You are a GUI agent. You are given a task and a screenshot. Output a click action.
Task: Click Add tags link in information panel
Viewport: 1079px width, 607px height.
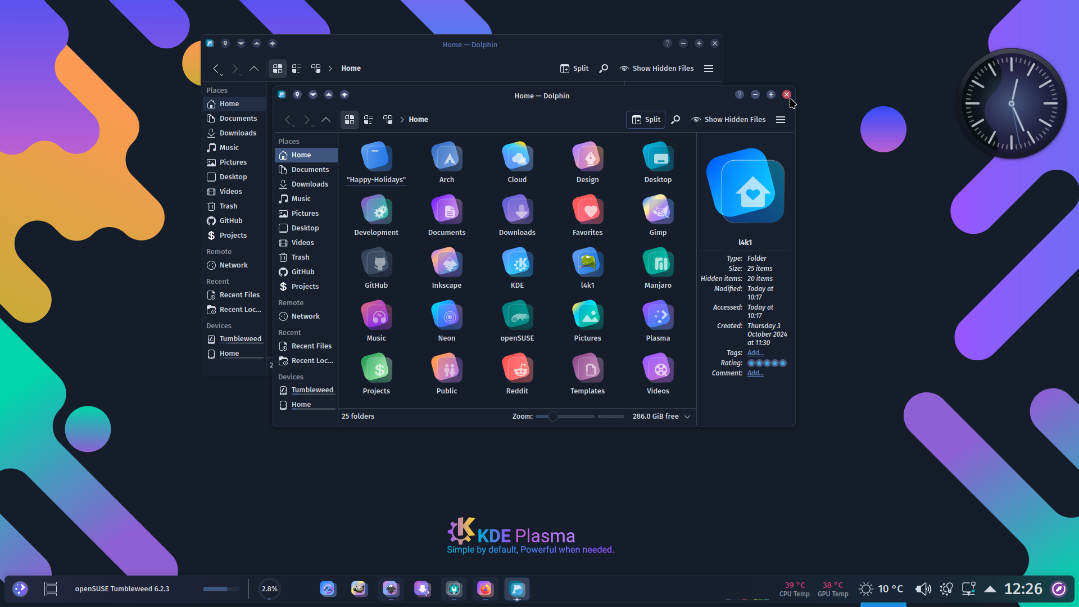click(x=755, y=353)
